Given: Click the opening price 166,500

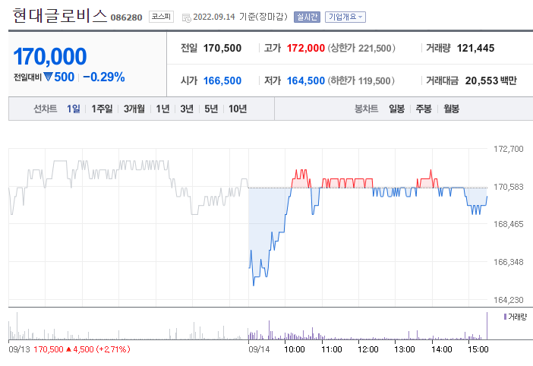Looking at the screenshot, I should pos(222,81).
